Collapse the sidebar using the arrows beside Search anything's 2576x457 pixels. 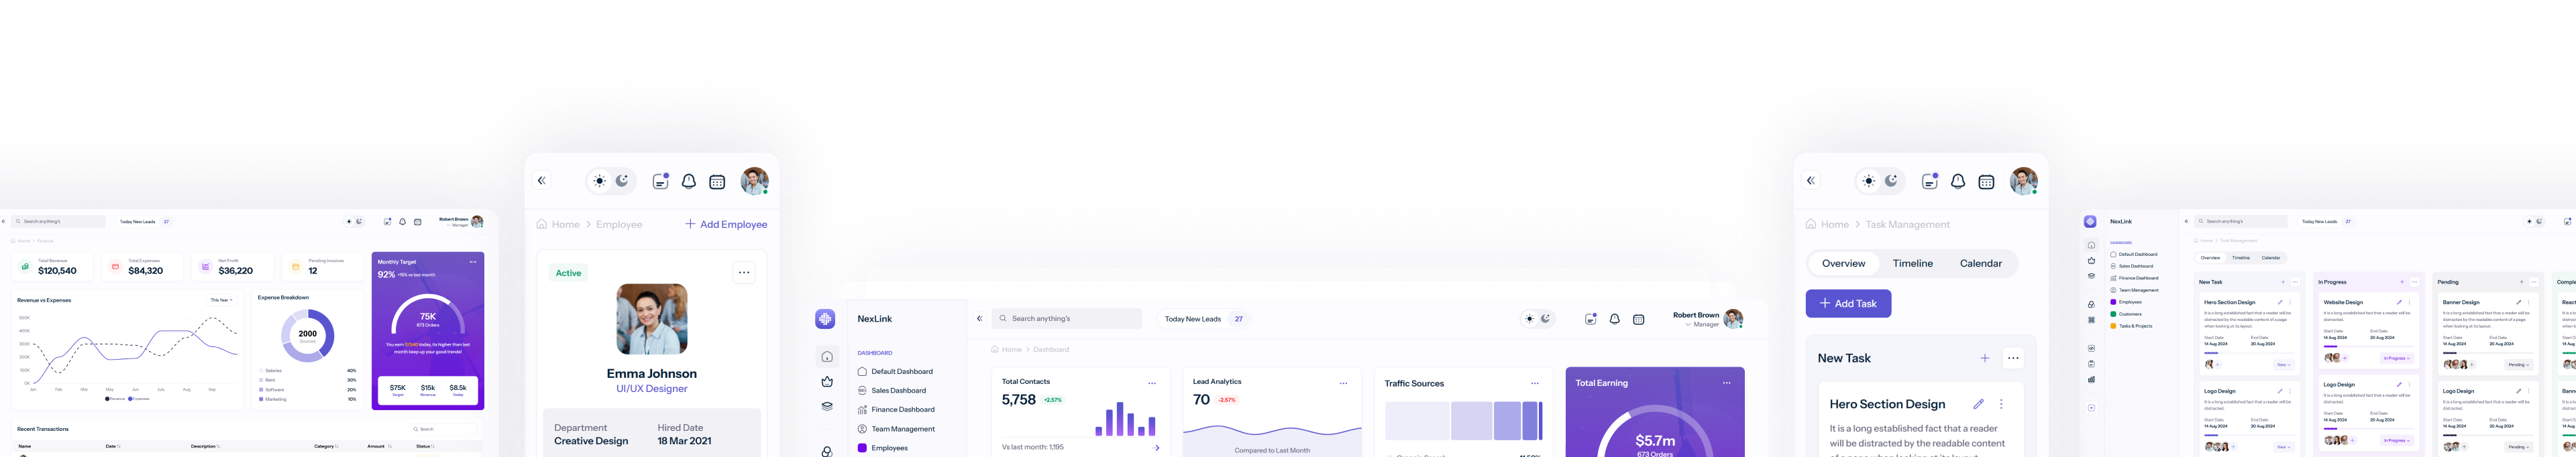click(x=979, y=320)
